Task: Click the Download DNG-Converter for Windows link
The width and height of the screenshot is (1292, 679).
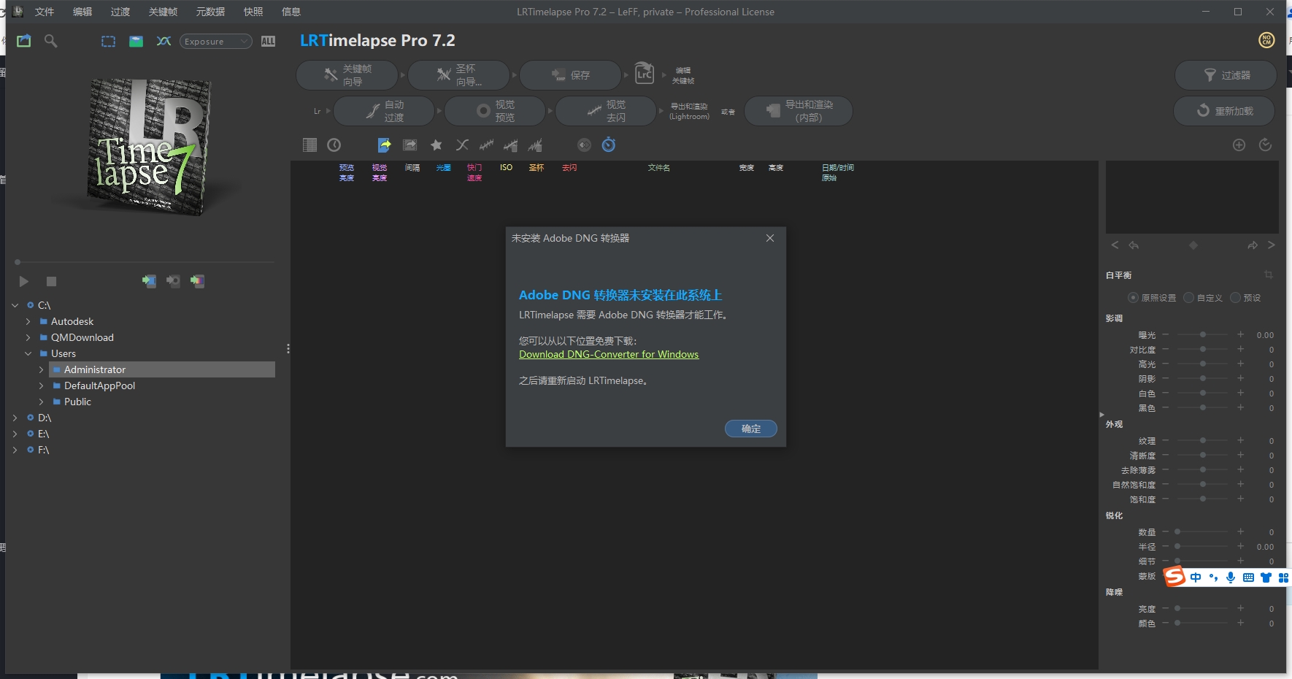Action: (608, 355)
